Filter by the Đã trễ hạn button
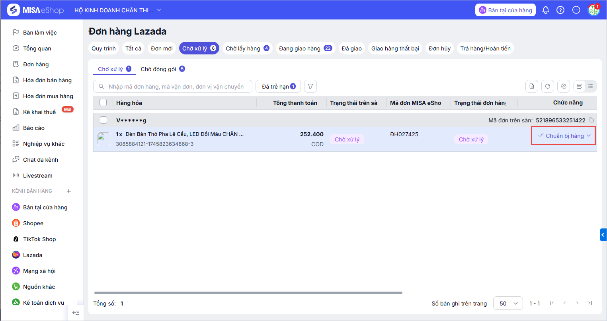The width and height of the screenshot is (607, 321). [x=278, y=86]
